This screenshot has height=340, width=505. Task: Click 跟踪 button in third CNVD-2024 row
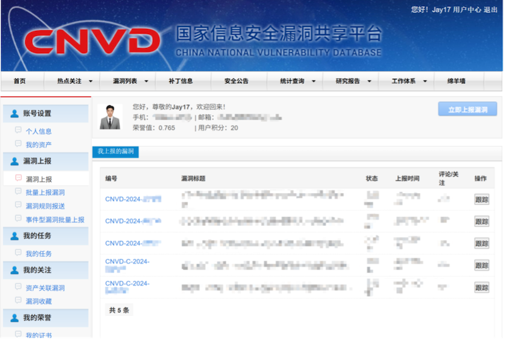482,243
